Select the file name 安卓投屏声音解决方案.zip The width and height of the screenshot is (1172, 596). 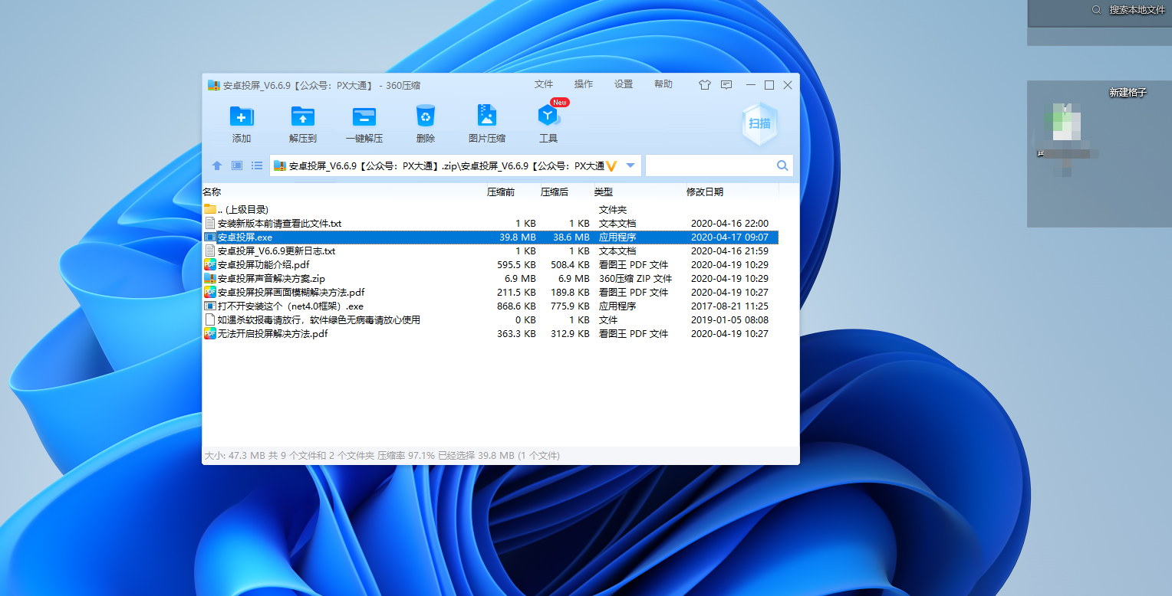point(272,279)
